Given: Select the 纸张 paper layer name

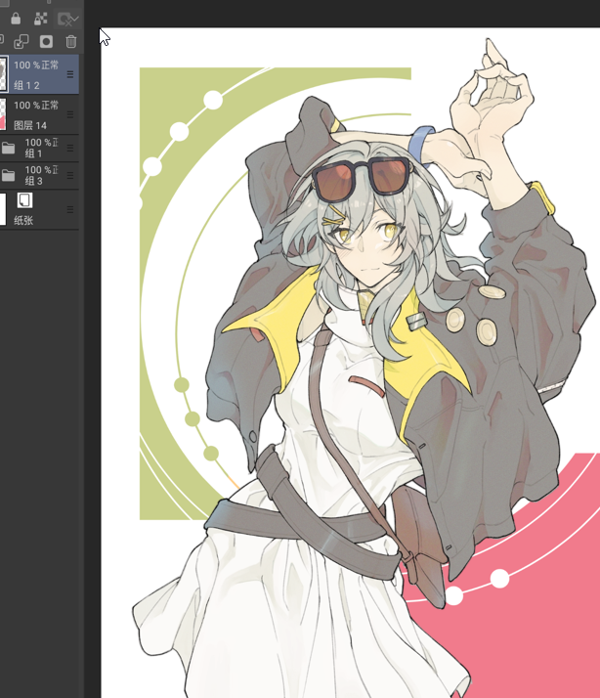Looking at the screenshot, I should click(25, 220).
